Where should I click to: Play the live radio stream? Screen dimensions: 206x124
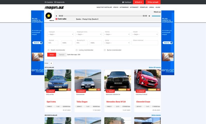[x=56, y=16]
